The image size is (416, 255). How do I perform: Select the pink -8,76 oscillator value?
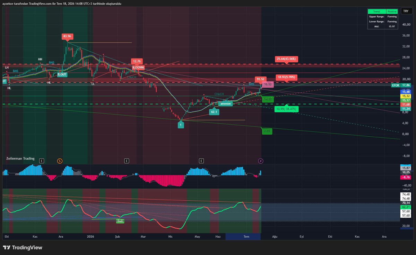406,177
